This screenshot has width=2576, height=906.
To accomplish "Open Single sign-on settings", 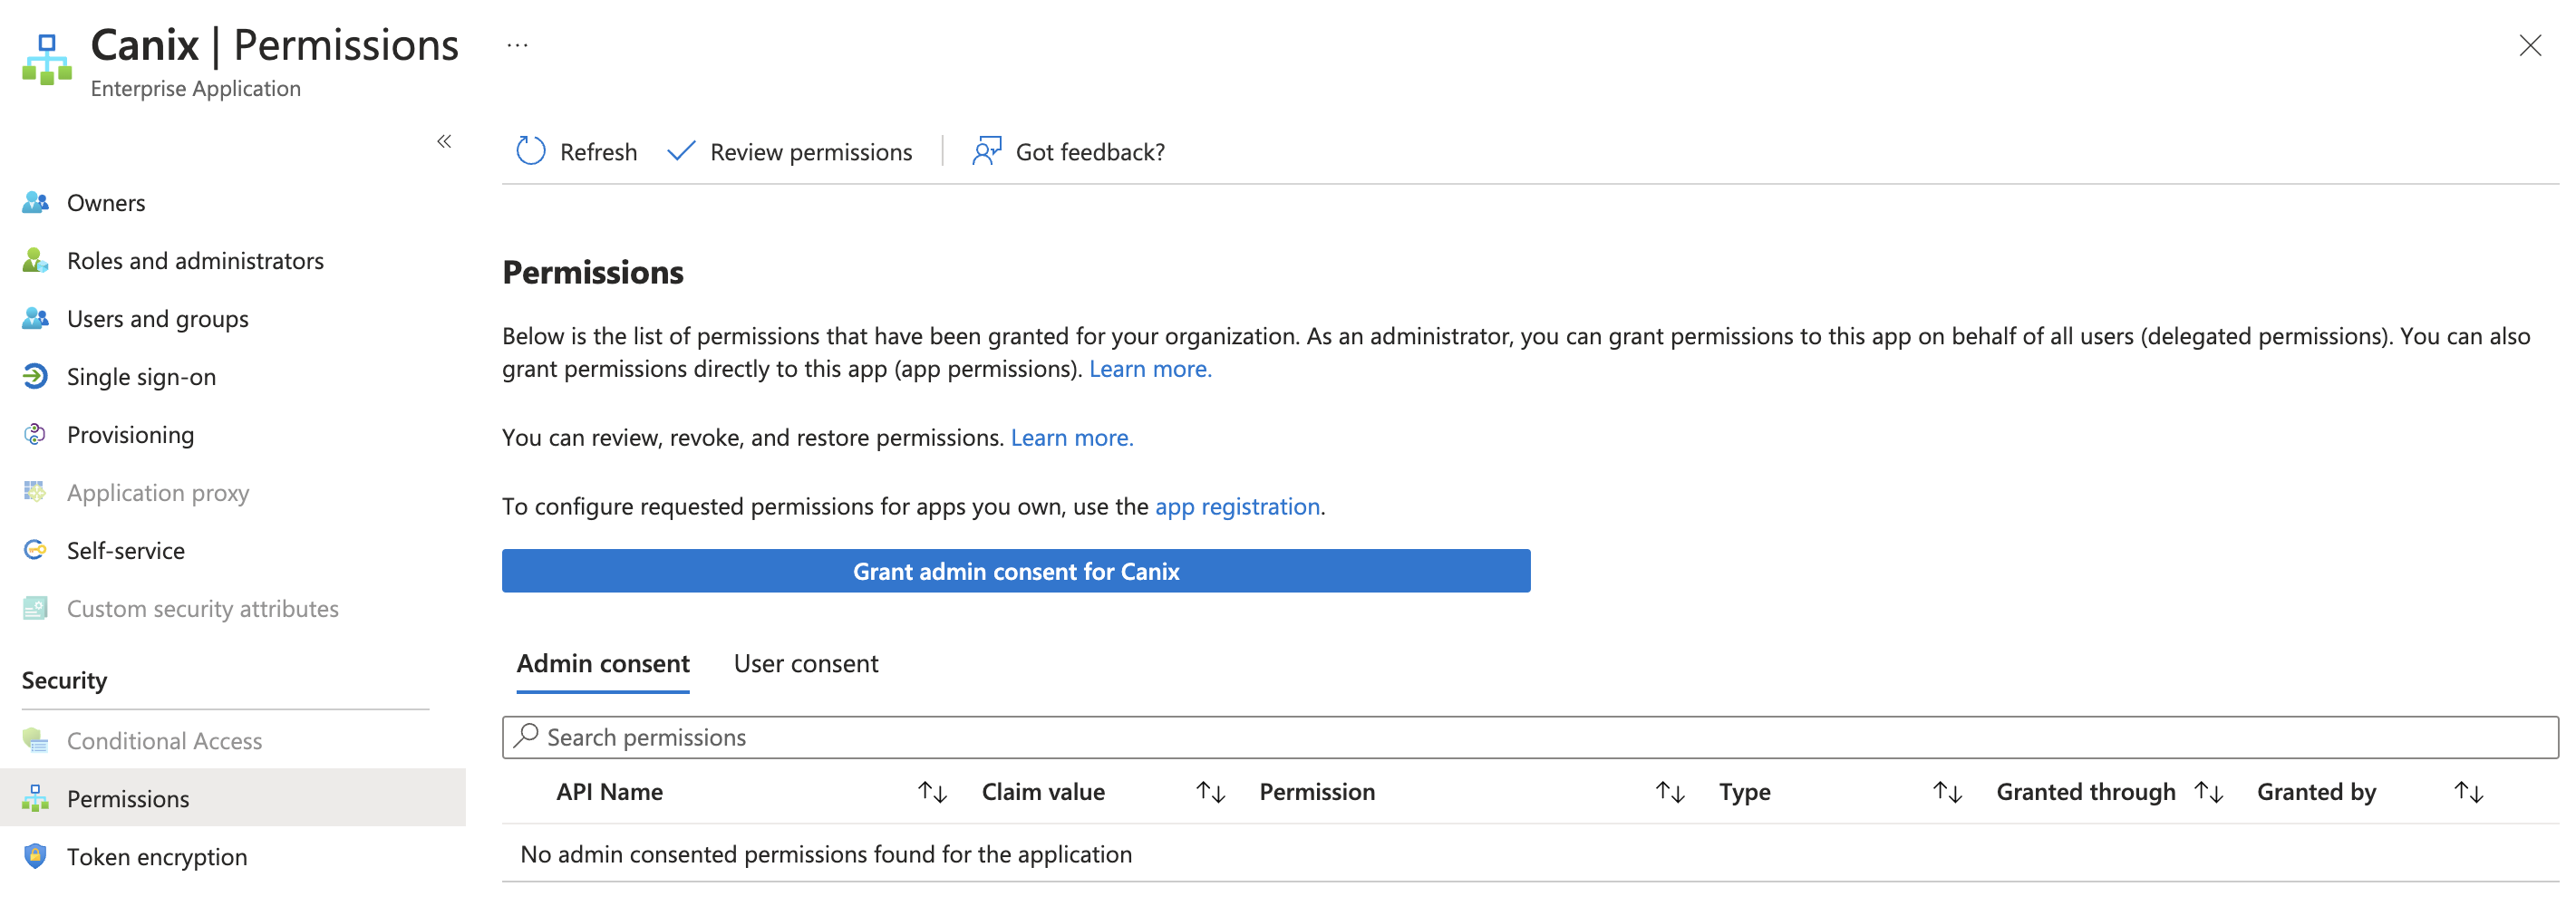I will (141, 376).
